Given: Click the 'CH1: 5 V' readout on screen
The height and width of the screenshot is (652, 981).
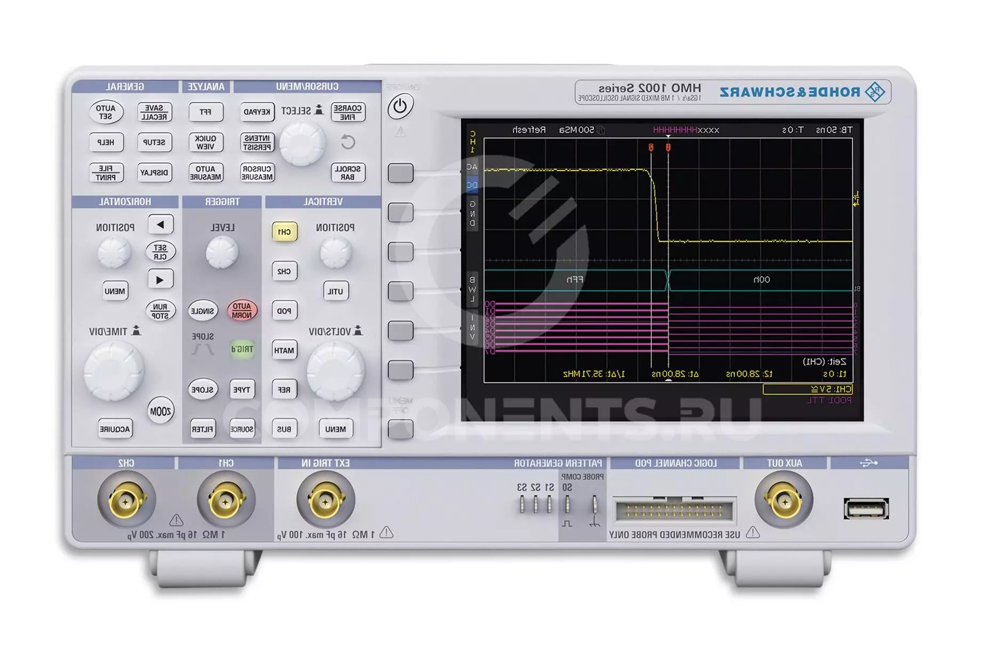Looking at the screenshot, I should point(808,389).
